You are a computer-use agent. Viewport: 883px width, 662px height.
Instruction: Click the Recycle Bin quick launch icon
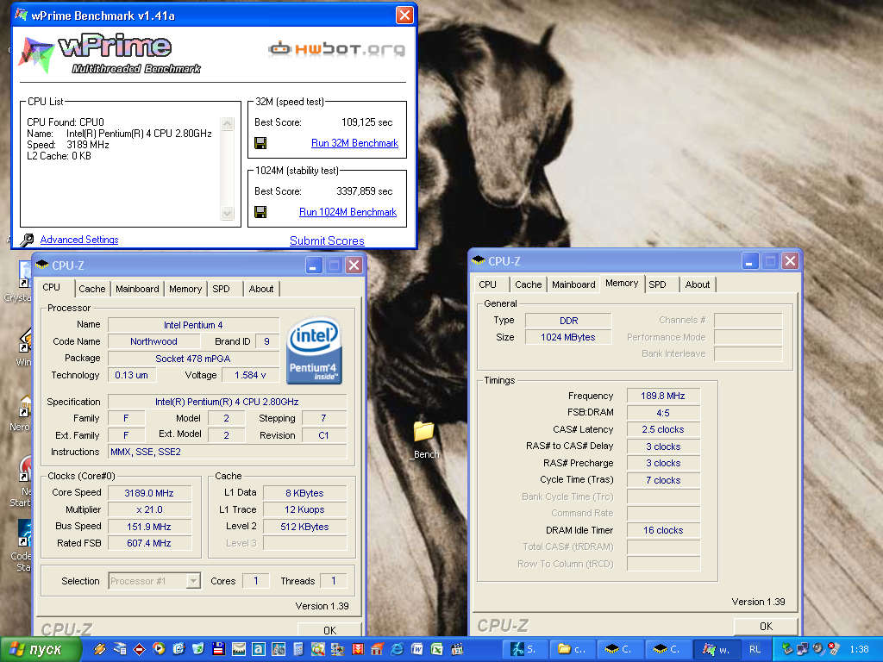198,648
